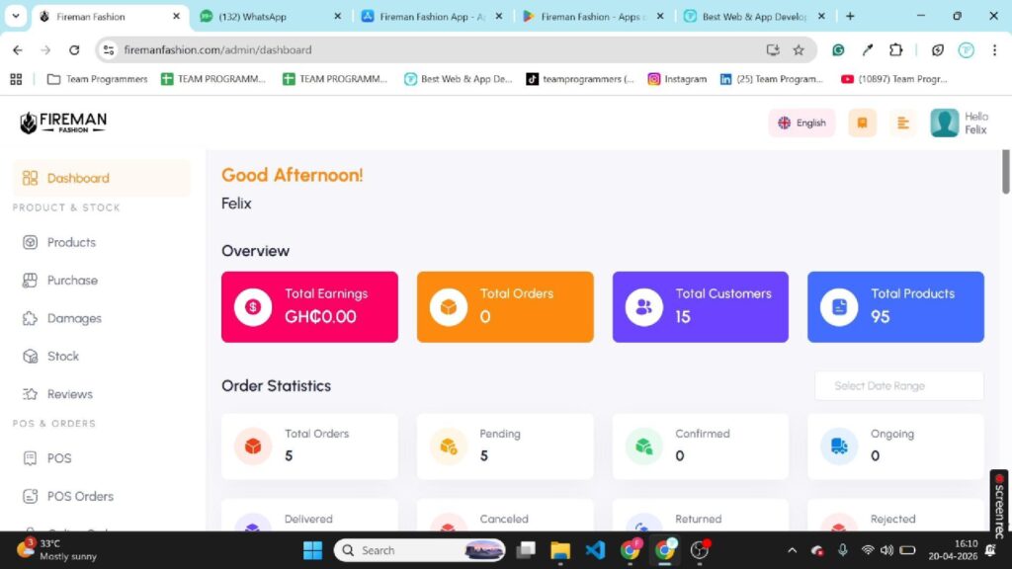Screen dimensions: 1012x569
Task: Open the Pending orders tile
Action: tap(505, 447)
